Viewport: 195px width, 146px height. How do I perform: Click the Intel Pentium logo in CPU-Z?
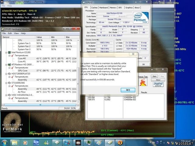141,18
